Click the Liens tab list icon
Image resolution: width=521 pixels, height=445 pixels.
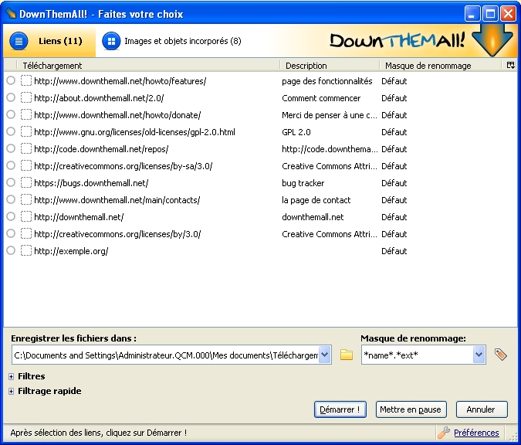tap(20, 41)
